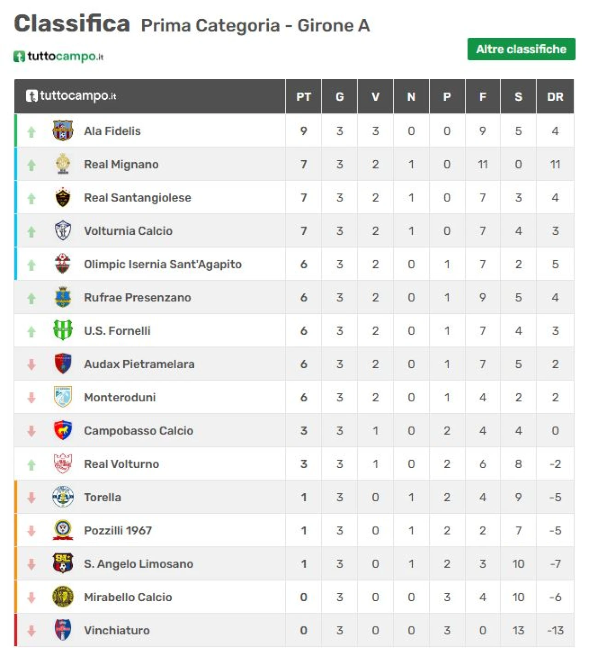Click the V wins column header
This screenshot has height=656, width=589.
click(375, 97)
